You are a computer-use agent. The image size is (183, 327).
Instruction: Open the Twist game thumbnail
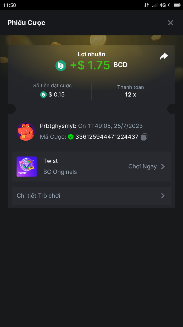click(27, 166)
